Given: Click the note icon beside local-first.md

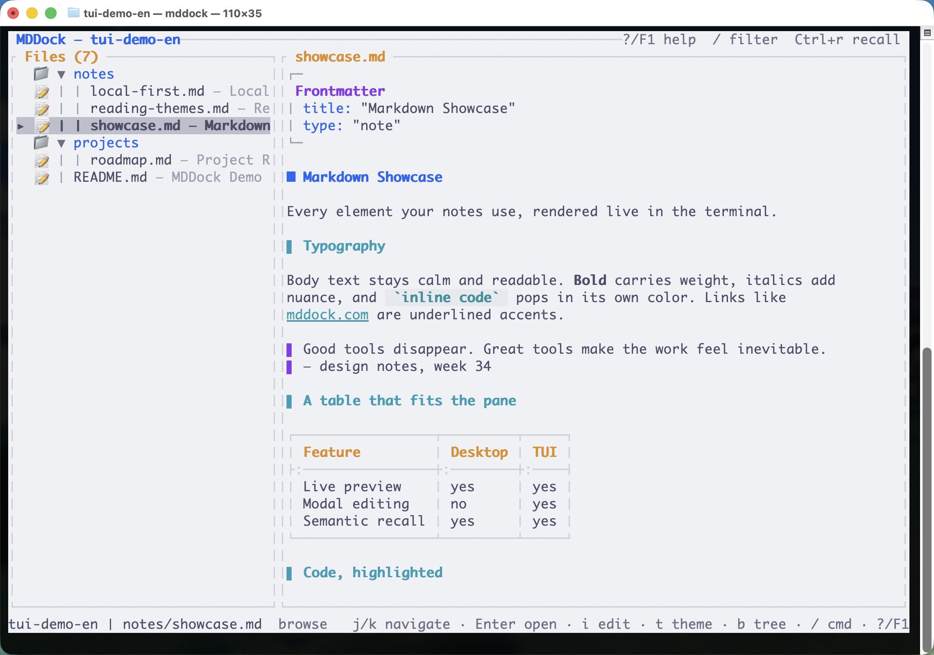Looking at the screenshot, I should [42, 91].
